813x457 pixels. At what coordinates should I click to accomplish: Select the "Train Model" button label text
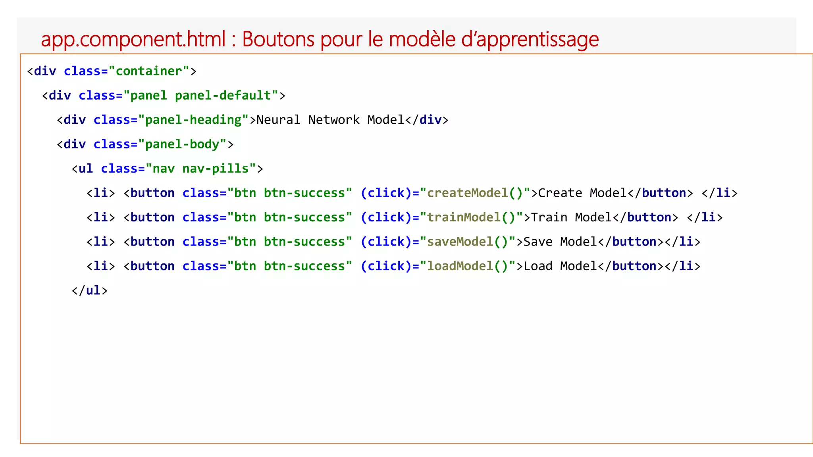[x=571, y=217]
